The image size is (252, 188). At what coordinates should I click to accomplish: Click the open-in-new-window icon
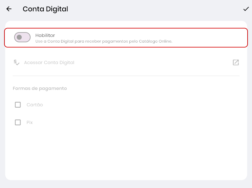[236, 62]
